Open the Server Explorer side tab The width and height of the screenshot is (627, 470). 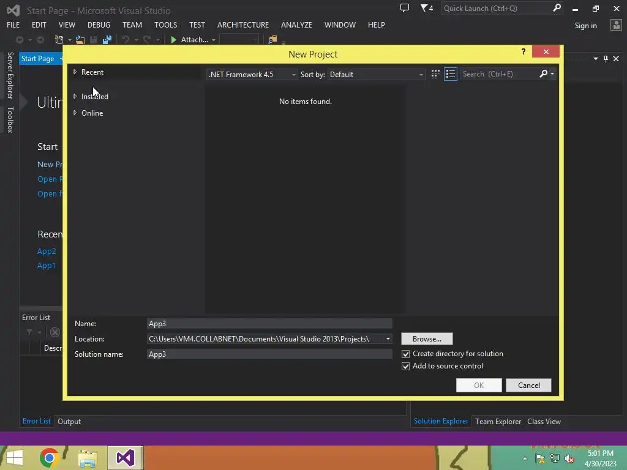click(10, 75)
